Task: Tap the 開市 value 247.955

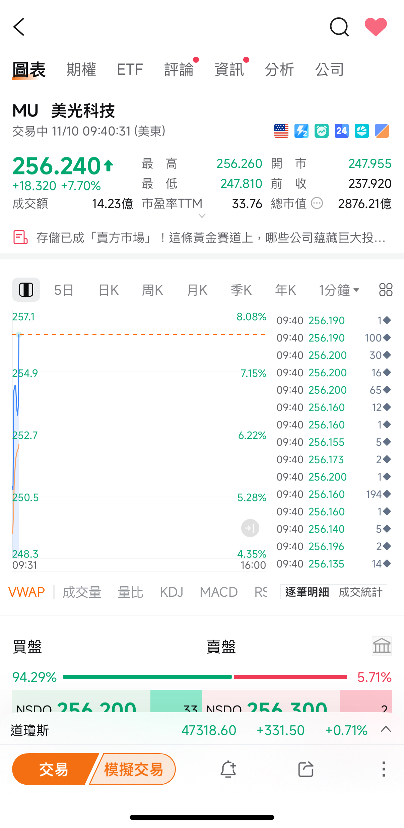Action: pyautogui.click(x=370, y=163)
